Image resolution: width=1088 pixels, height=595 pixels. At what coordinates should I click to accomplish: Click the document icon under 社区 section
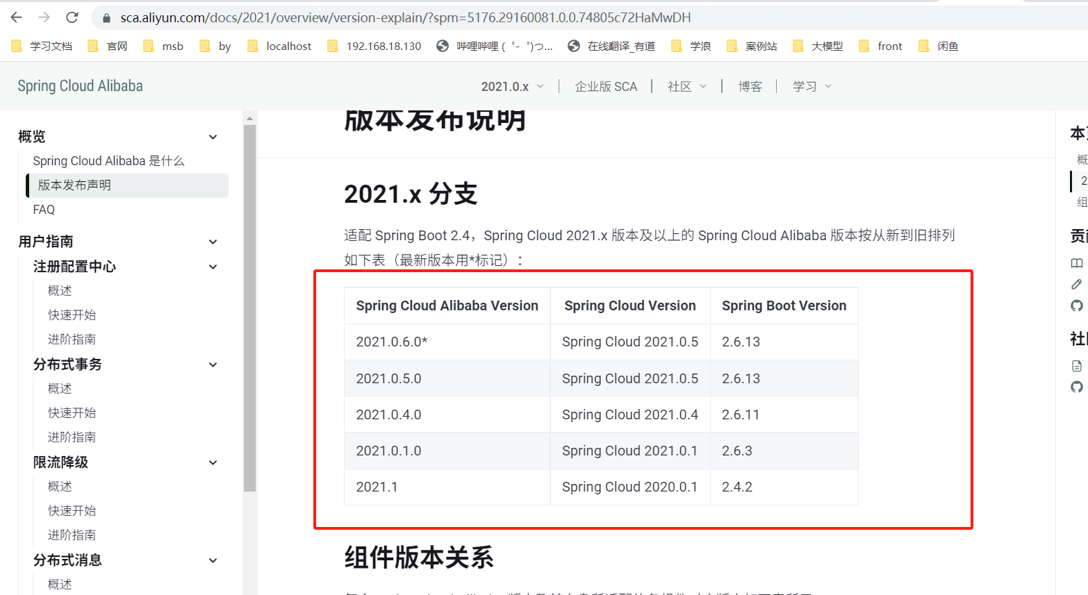(x=1076, y=365)
